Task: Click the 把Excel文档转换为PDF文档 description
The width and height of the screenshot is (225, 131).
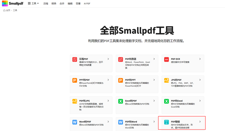Action: (x=137, y=104)
